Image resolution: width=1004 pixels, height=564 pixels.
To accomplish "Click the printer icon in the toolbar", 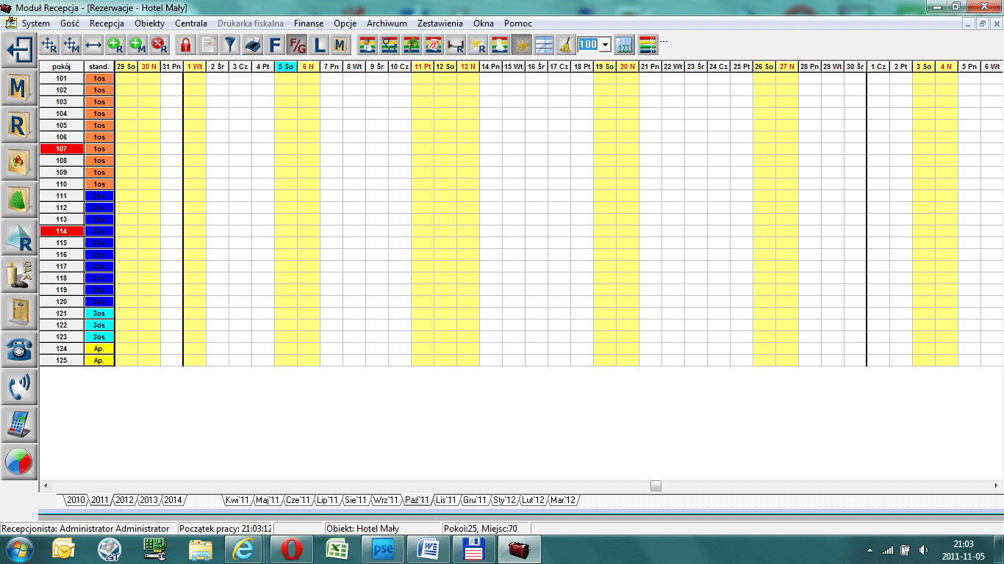I will 252,45.
